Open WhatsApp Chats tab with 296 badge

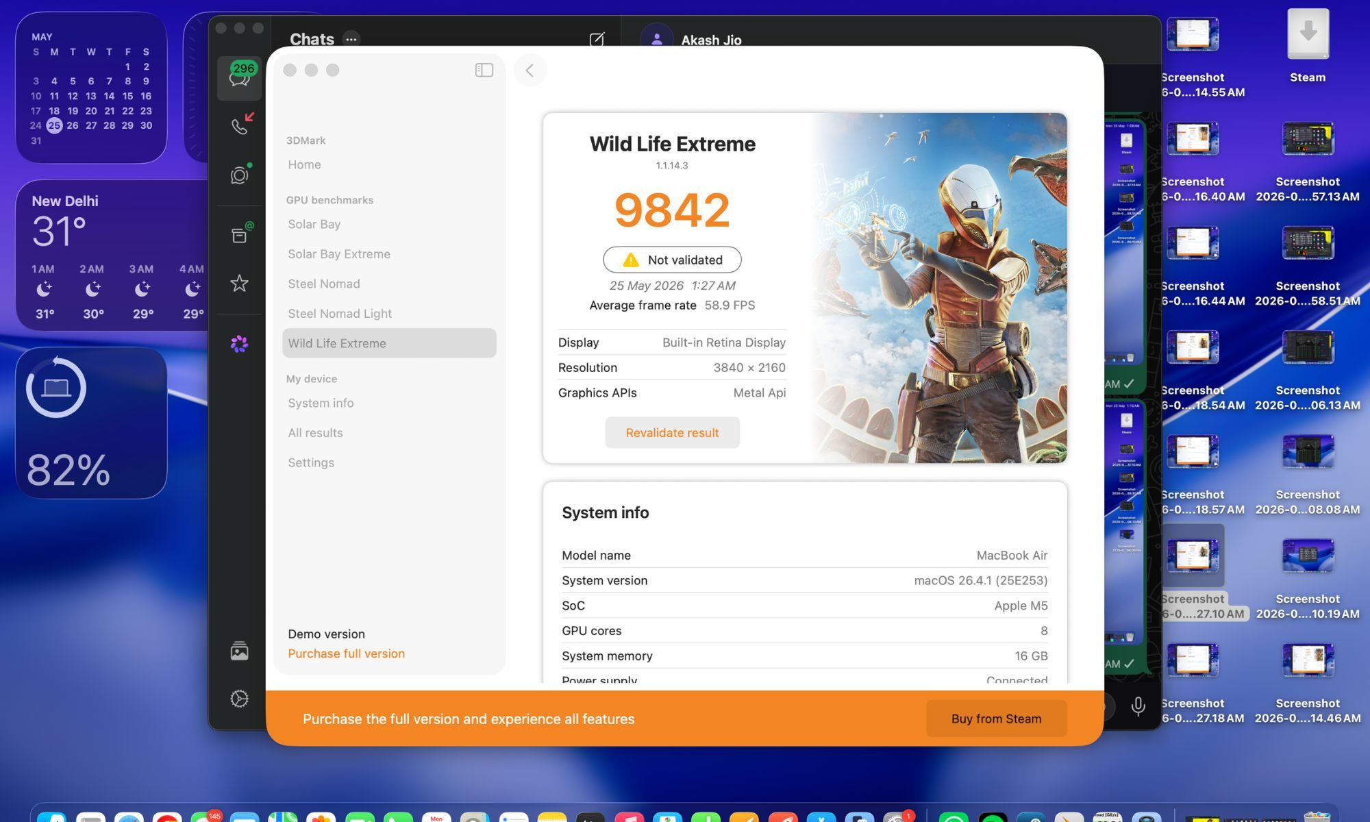pyautogui.click(x=239, y=77)
